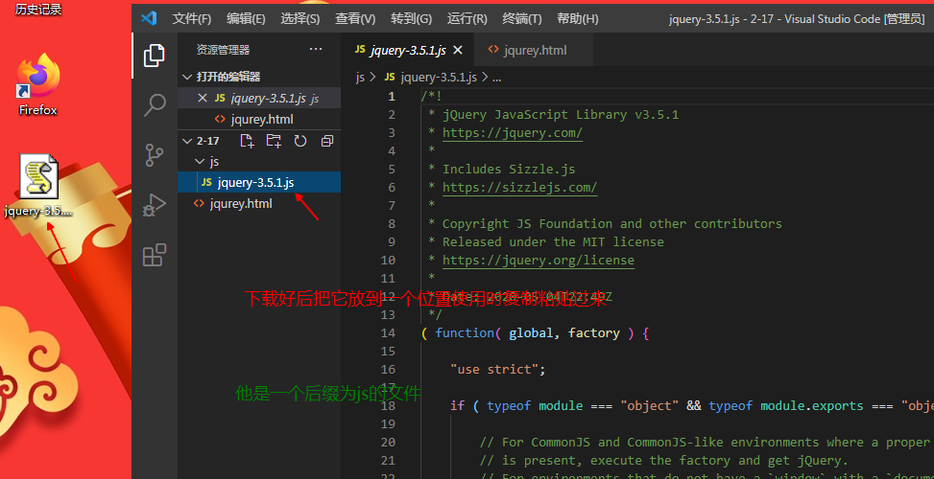
Task: Open the Run and Debug view
Action: (x=155, y=206)
